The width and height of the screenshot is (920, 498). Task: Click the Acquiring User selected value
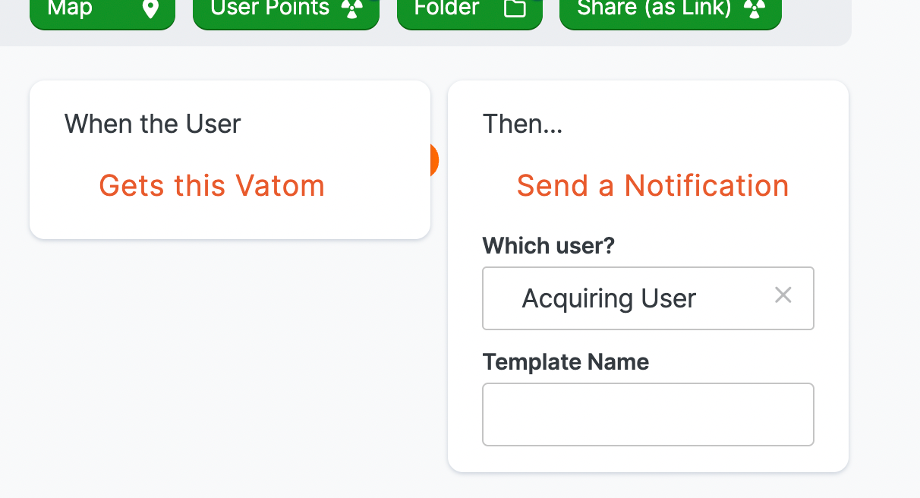609,298
